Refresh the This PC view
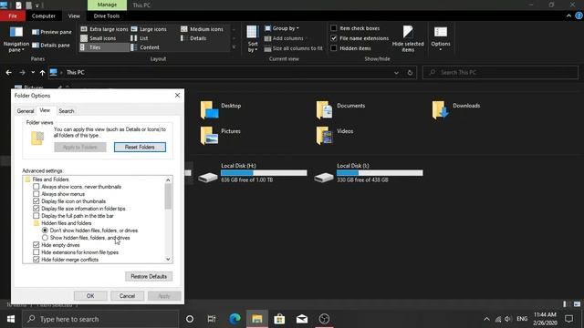Screen dimensions: 584x328 tap(410, 73)
